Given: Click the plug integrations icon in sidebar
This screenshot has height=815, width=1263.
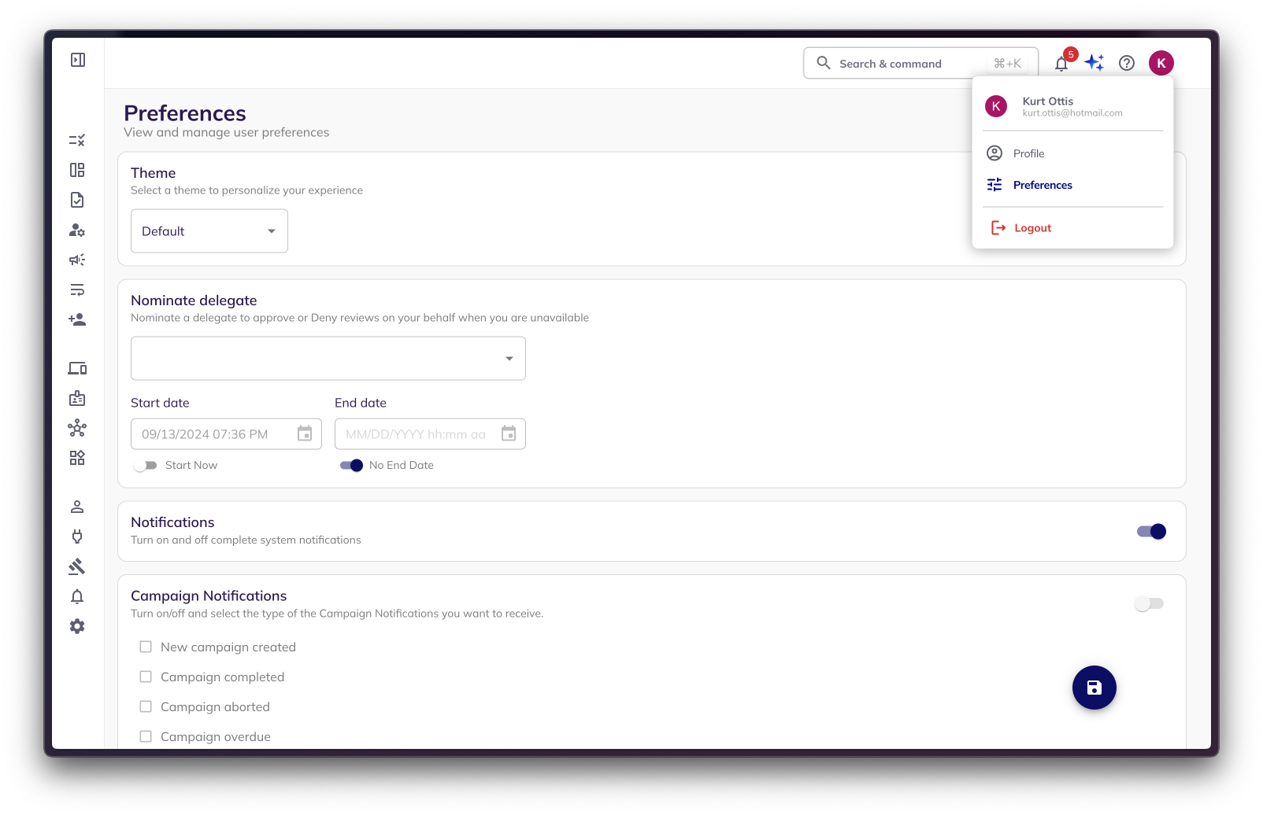Looking at the screenshot, I should pyautogui.click(x=77, y=537).
